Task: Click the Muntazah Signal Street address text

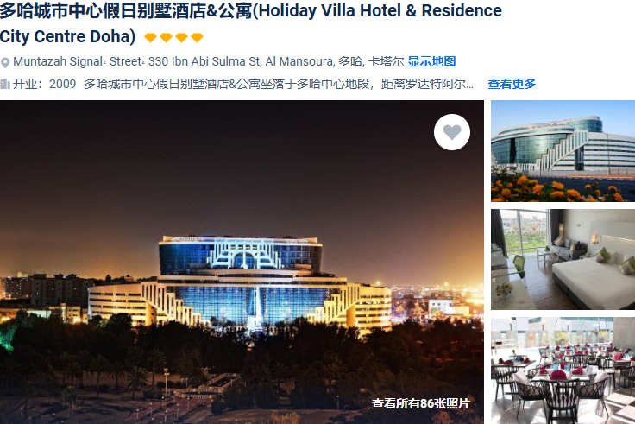Action: (209, 61)
